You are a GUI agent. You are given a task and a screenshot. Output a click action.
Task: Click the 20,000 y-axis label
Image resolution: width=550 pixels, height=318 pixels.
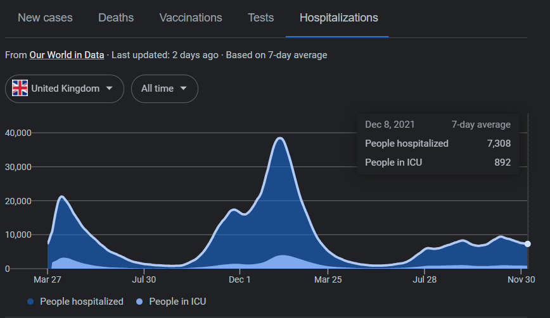coord(18,201)
